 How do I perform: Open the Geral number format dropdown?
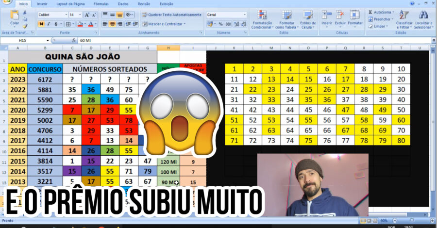point(245,15)
